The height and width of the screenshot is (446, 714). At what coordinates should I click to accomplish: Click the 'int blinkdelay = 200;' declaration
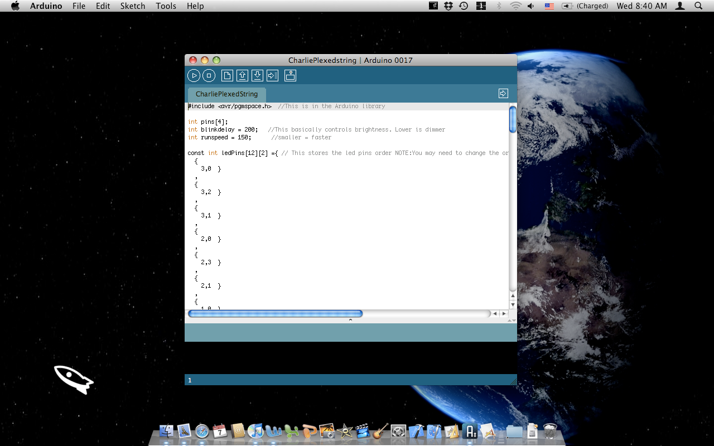(x=223, y=129)
